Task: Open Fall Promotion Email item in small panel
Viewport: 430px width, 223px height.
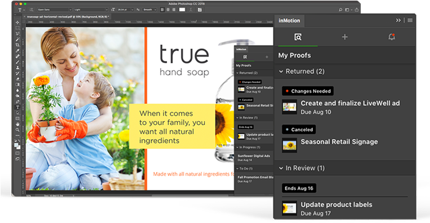Action: (x=255, y=177)
